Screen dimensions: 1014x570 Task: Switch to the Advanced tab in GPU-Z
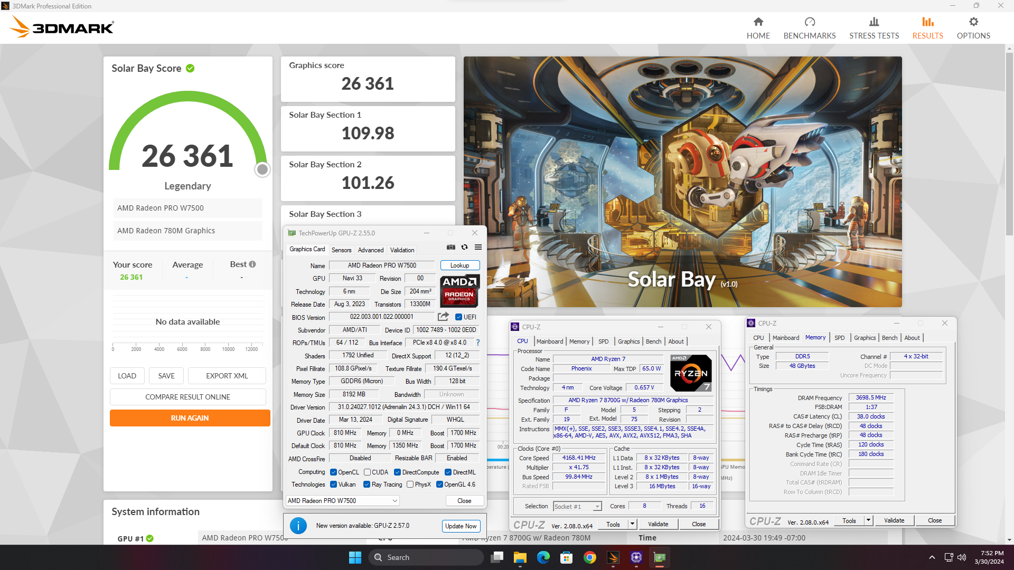click(x=371, y=250)
